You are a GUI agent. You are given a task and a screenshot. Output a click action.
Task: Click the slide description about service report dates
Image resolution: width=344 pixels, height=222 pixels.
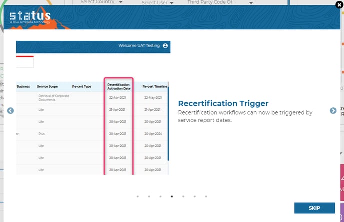245,116
